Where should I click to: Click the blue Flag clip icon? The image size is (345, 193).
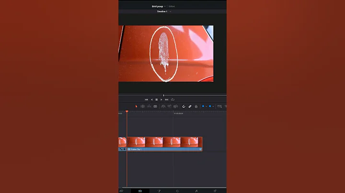[203, 107]
